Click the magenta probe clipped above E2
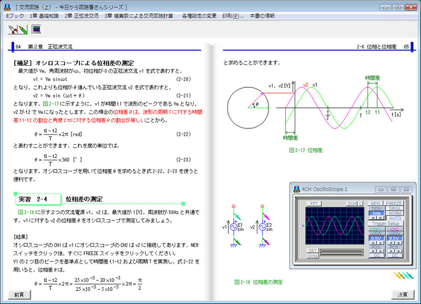This screenshot has width=421, height=304. pyautogui.click(x=266, y=216)
